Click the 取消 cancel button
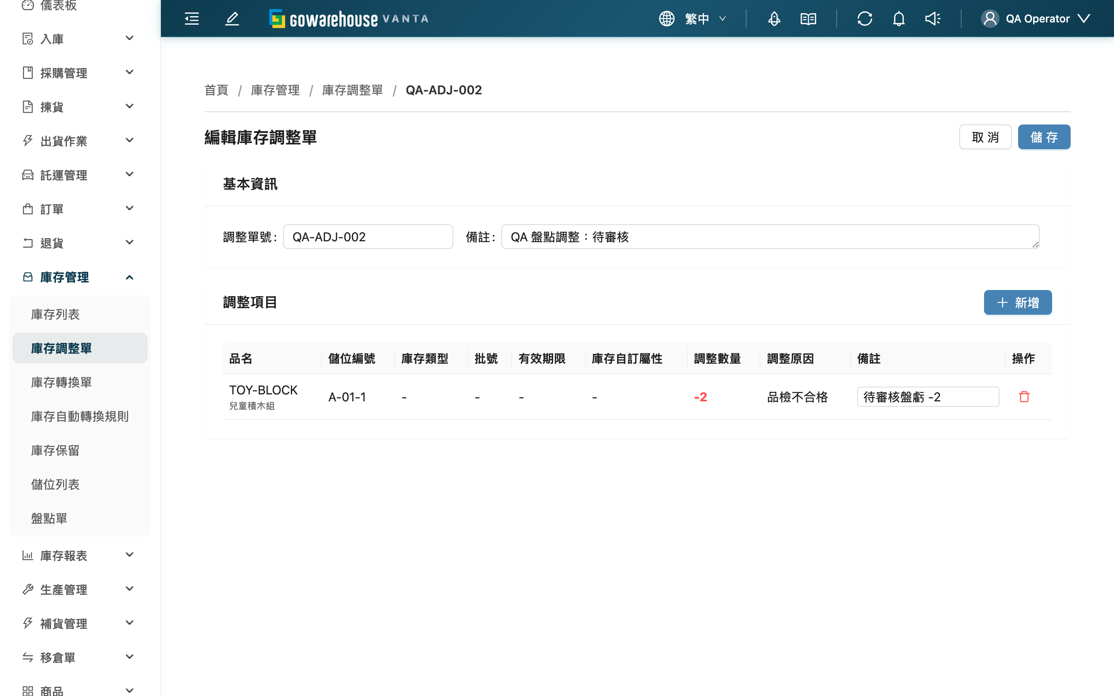The image size is (1114, 696). tap(985, 137)
